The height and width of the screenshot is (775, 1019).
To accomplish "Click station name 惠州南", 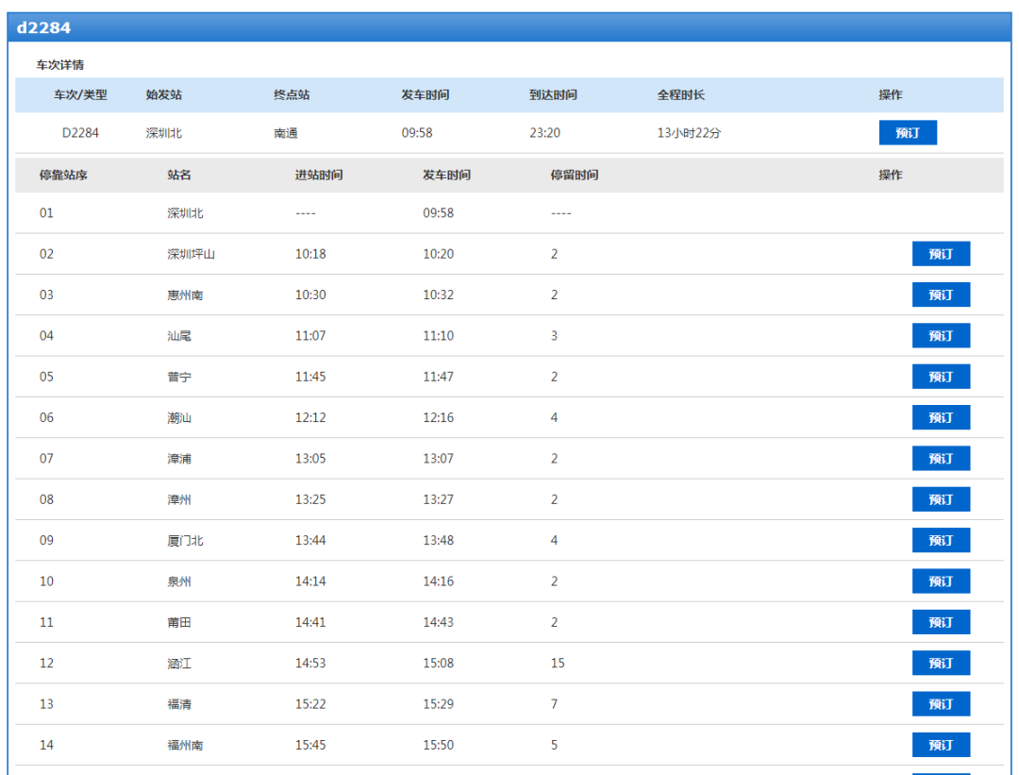I will tap(185, 295).
